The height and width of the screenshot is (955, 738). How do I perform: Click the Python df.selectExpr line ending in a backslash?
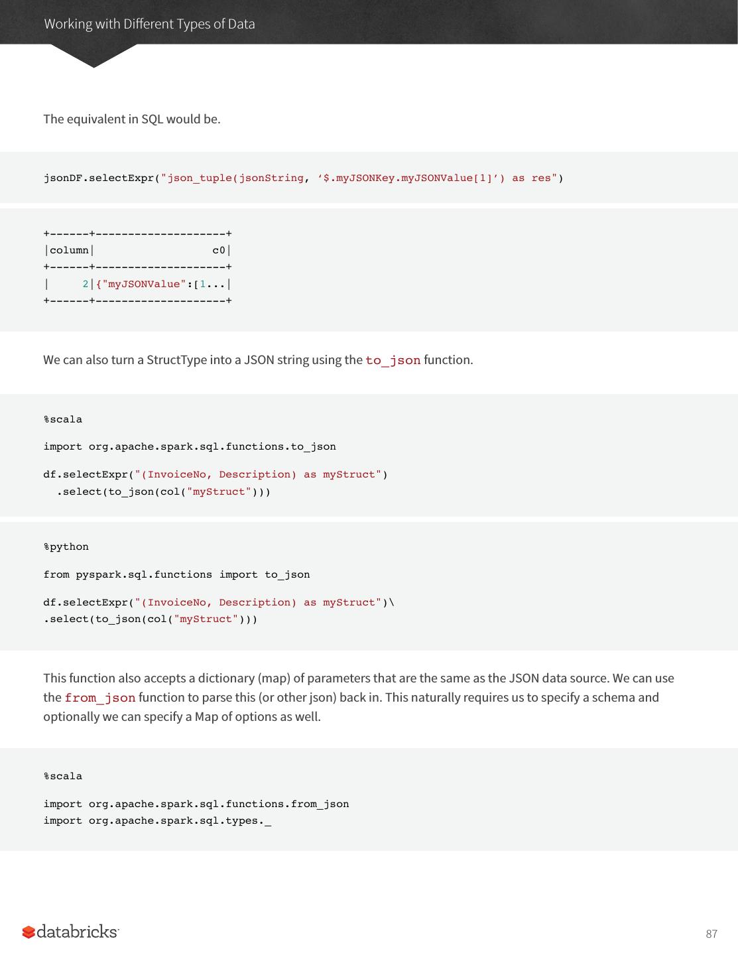point(219,602)
